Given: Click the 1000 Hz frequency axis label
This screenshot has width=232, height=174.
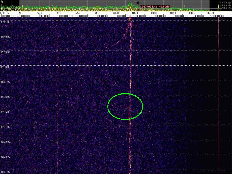Looking at the screenshot, I should (116, 13).
